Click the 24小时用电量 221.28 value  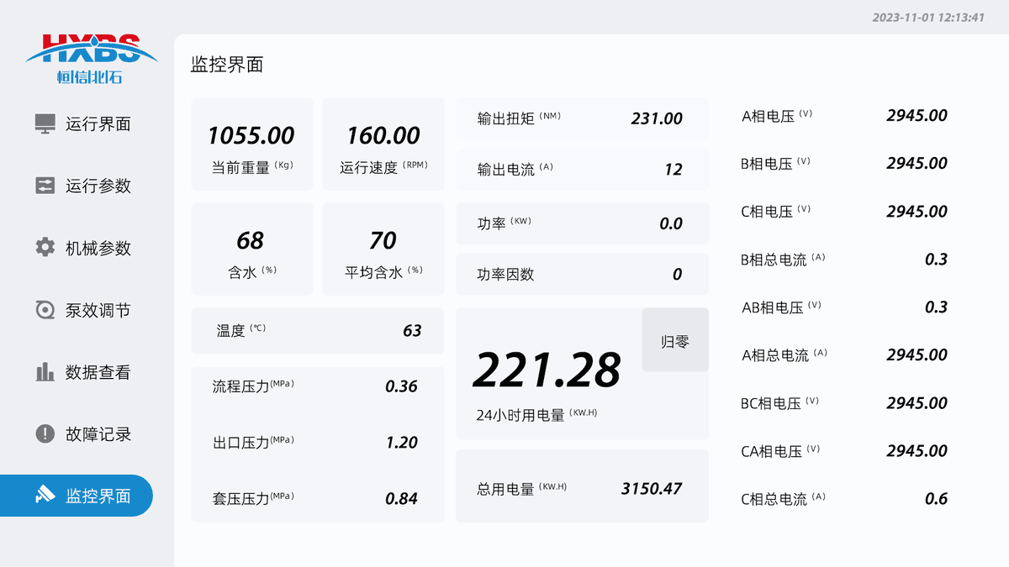tap(547, 370)
